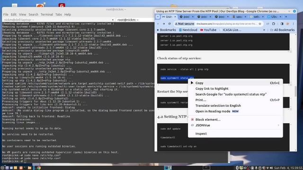
Task: Open the All Bookmarks folder
Action: 282,30
